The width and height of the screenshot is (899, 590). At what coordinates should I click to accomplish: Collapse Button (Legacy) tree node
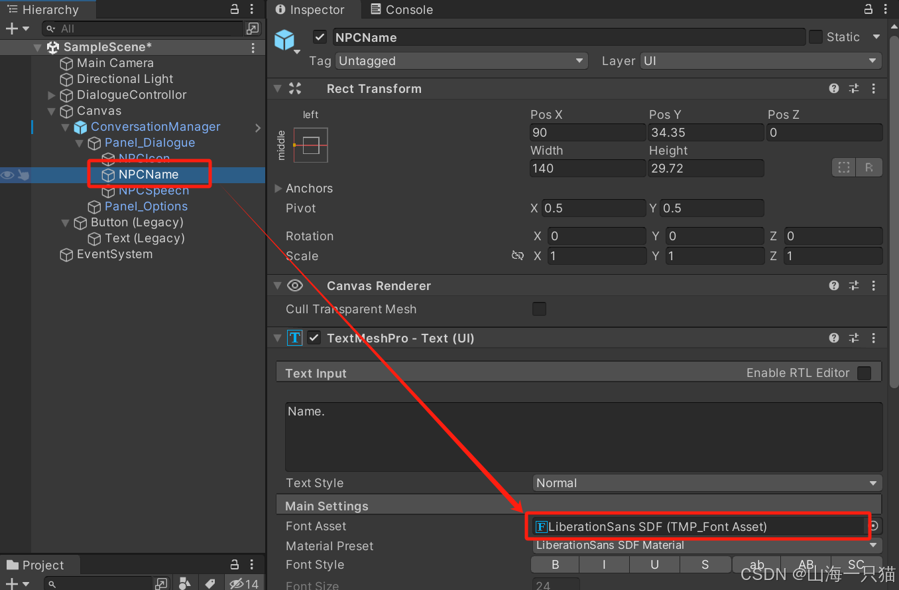tap(66, 223)
